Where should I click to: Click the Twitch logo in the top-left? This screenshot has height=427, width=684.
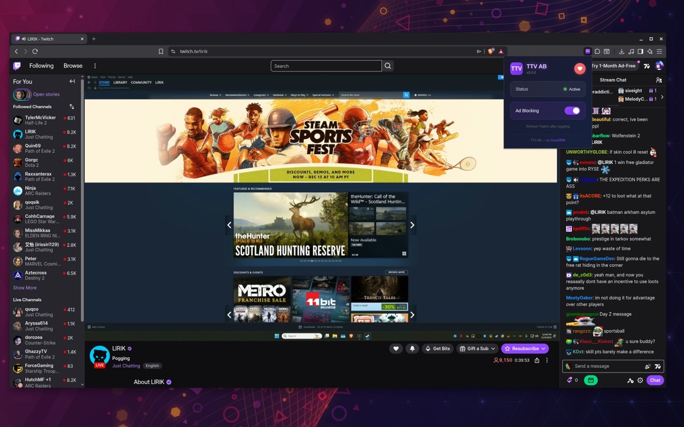click(x=17, y=65)
